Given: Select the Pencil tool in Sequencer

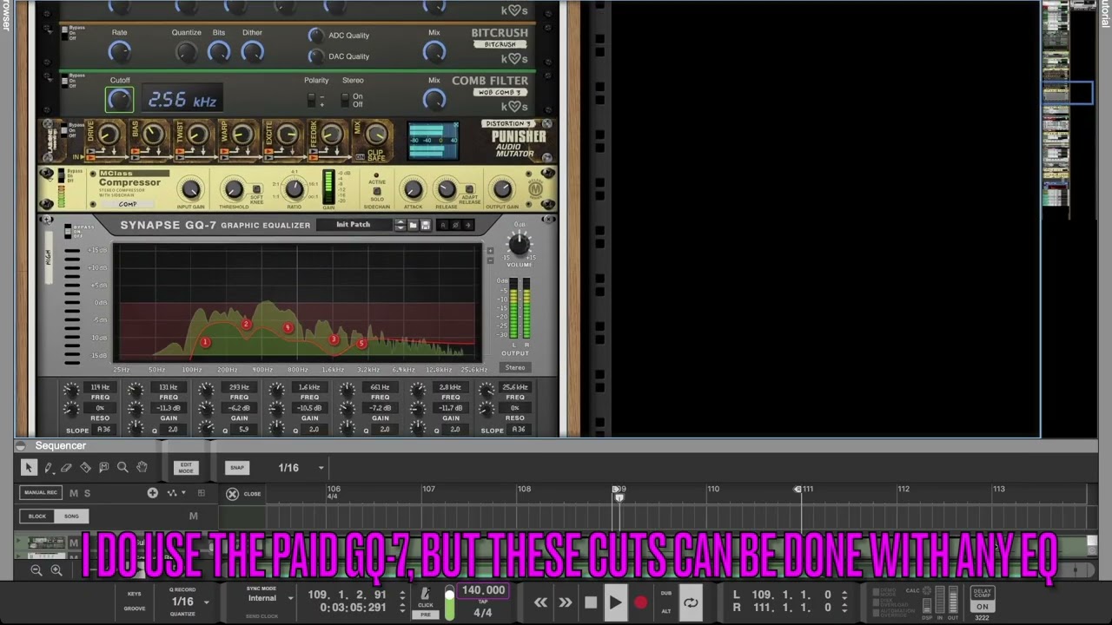Looking at the screenshot, I should point(48,467).
